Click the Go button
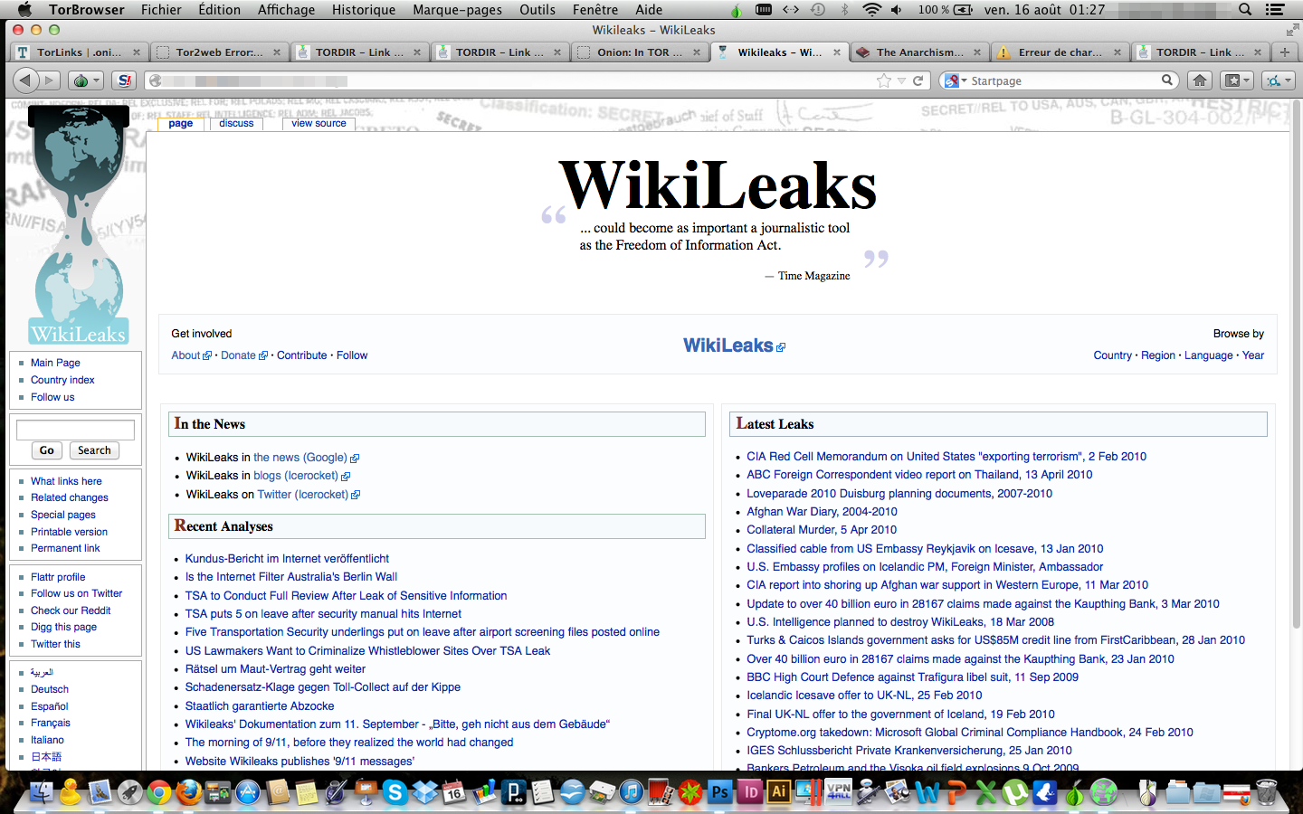Screen dimensions: 1303x814 [x=47, y=450]
